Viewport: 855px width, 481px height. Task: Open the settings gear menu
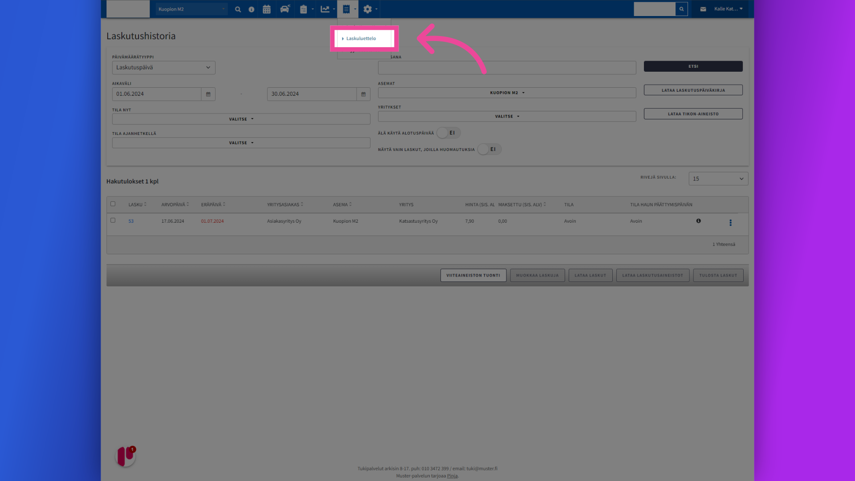pyautogui.click(x=367, y=9)
